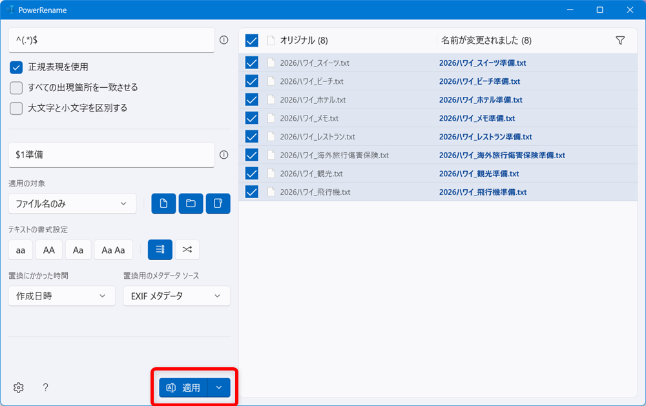
Task: Disable the 正規表現を使用 checkbox
Action: pos(16,66)
